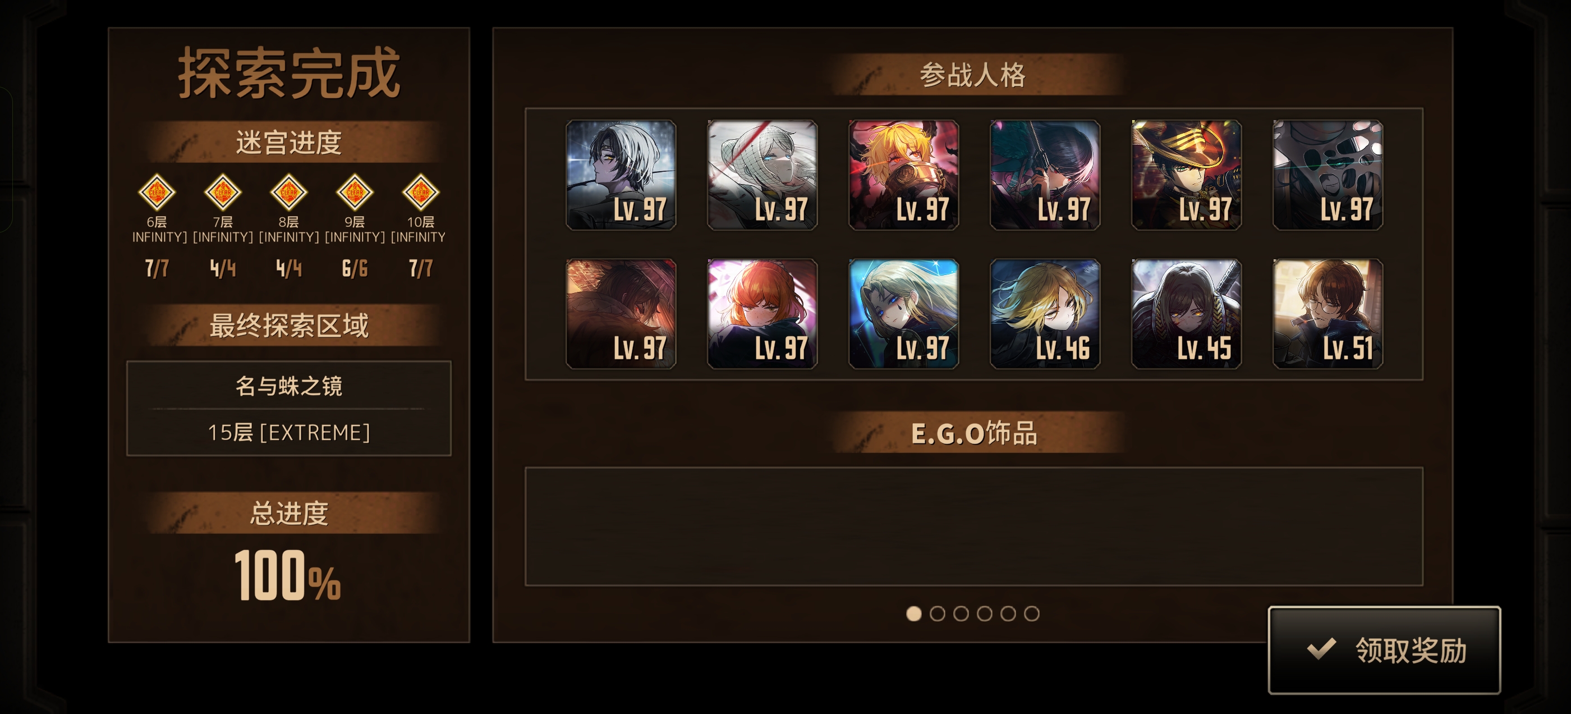This screenshot has width=1571, height=714.
Task: Click the 6层 INFINITY clear badge
Action: tap(157, 192)
